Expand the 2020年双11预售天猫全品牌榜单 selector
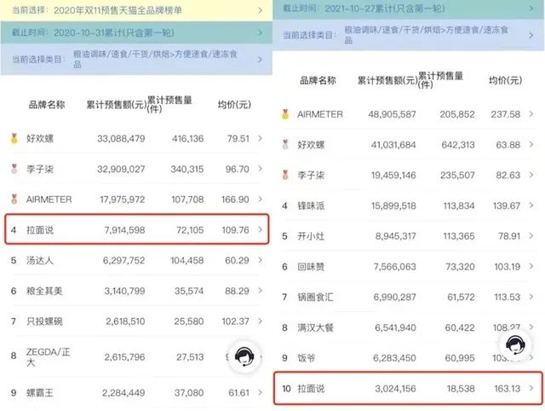This screenshot has width=545, height=411. [x=136, y=10]
